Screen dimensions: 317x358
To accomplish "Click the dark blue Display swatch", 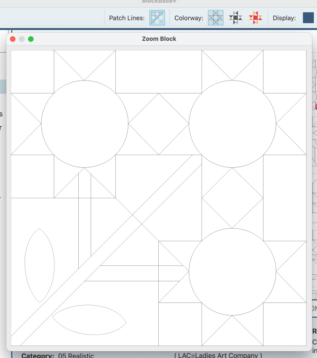I will click(308, 18).
